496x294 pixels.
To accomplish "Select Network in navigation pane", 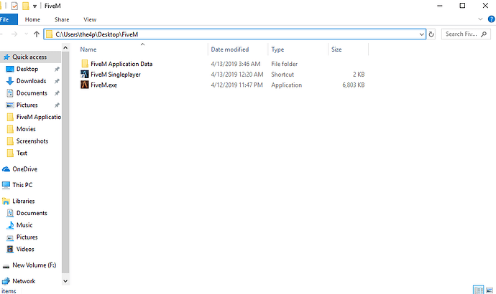I will [24, 281].
